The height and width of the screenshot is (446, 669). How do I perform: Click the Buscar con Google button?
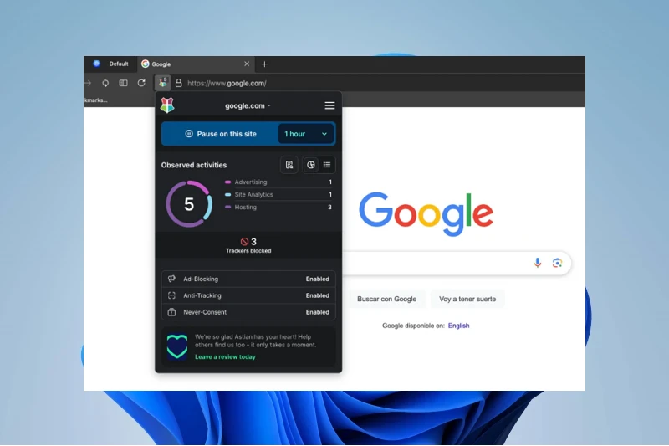point(386,299)
